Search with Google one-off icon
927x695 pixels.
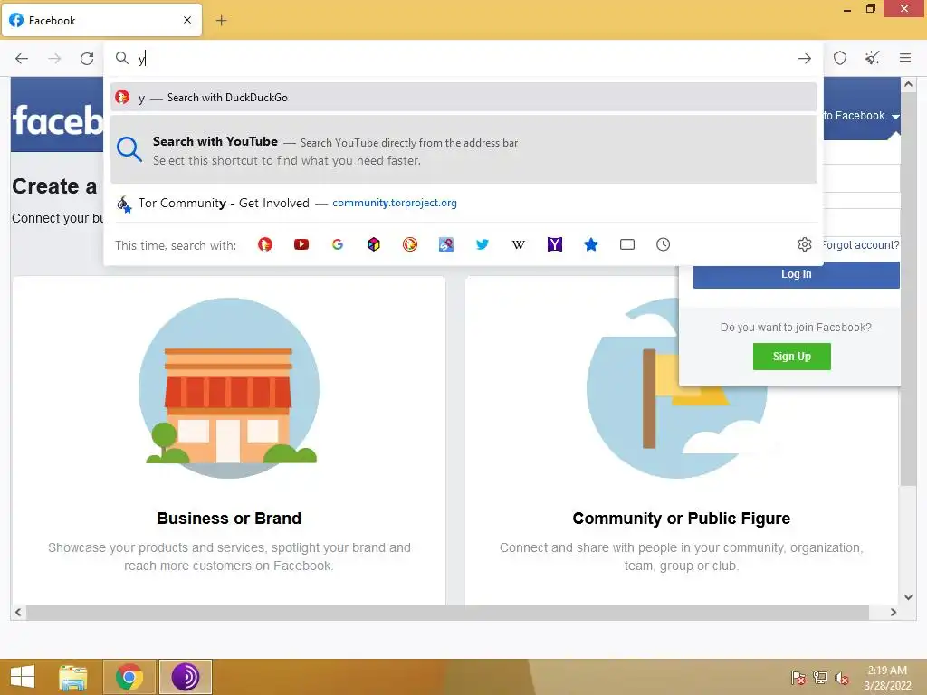tap(338, 244)
